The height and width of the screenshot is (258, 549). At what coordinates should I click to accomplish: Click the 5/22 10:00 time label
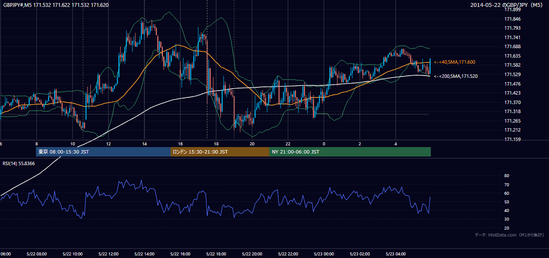pos(73,254)
